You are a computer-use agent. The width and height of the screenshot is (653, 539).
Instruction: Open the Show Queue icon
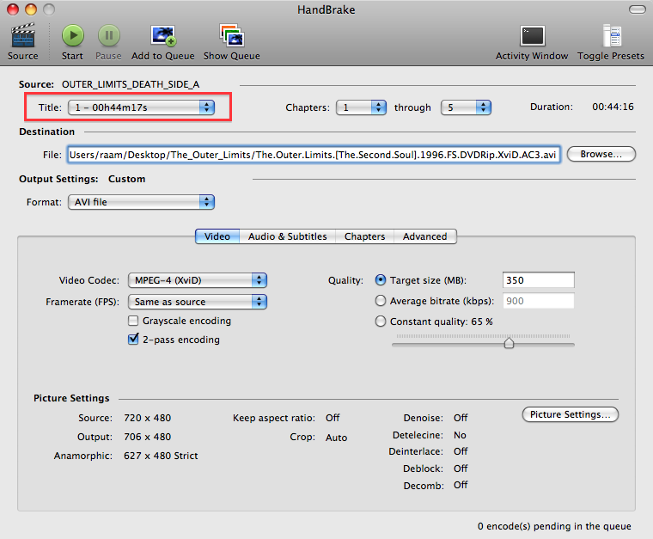click(x=231, y=35)
